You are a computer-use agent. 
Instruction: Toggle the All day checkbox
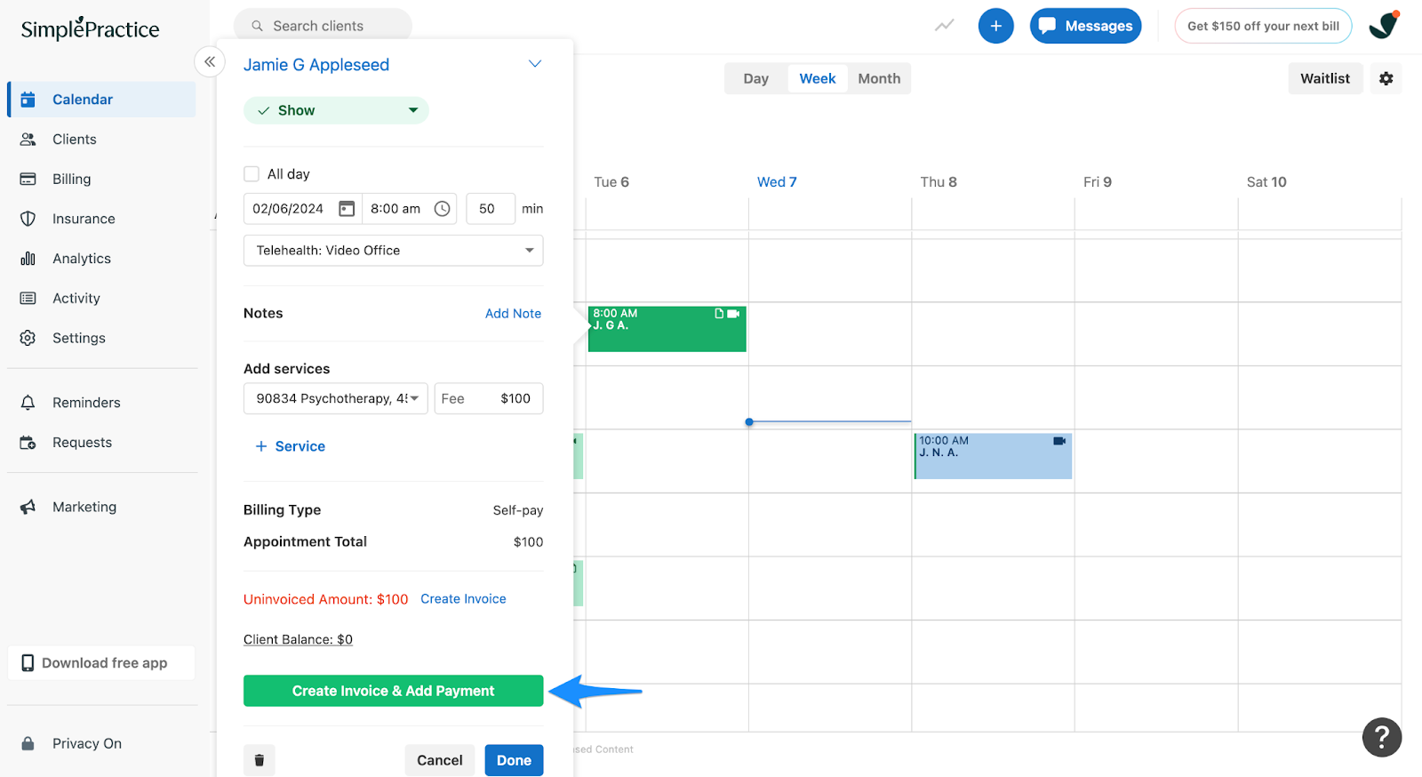[x=252, y=174]
